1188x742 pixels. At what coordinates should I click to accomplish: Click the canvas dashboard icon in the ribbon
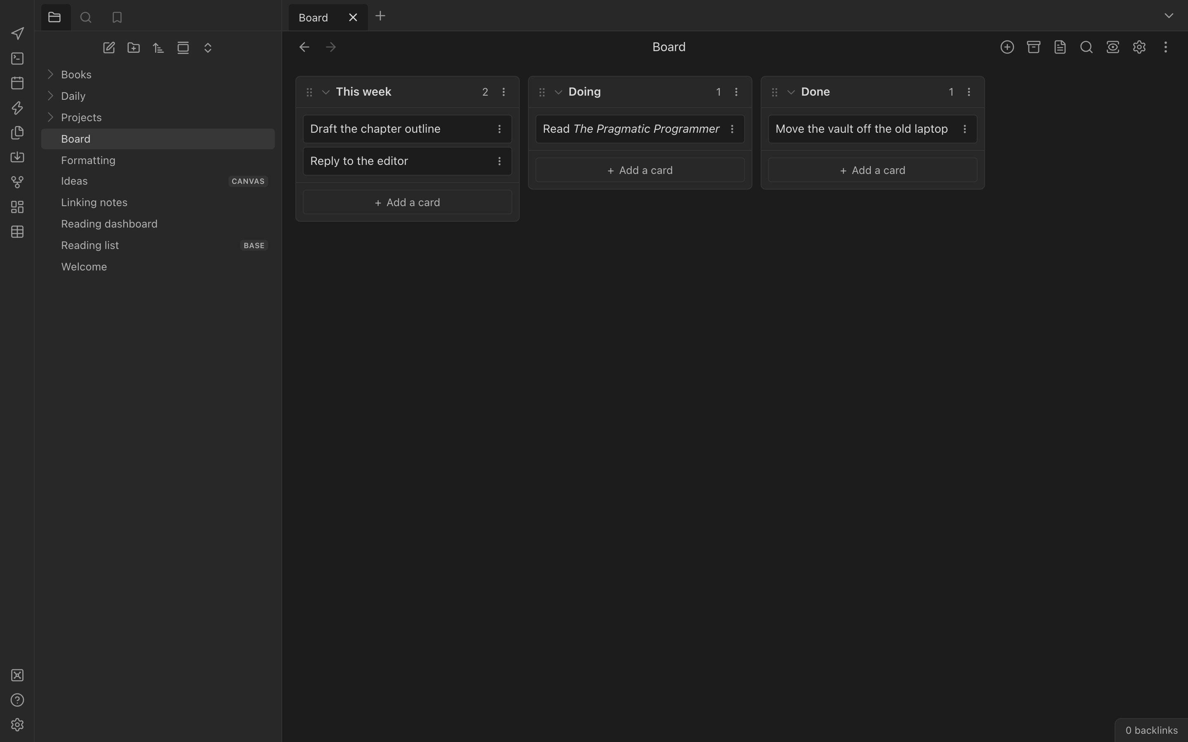click(17, 207)
